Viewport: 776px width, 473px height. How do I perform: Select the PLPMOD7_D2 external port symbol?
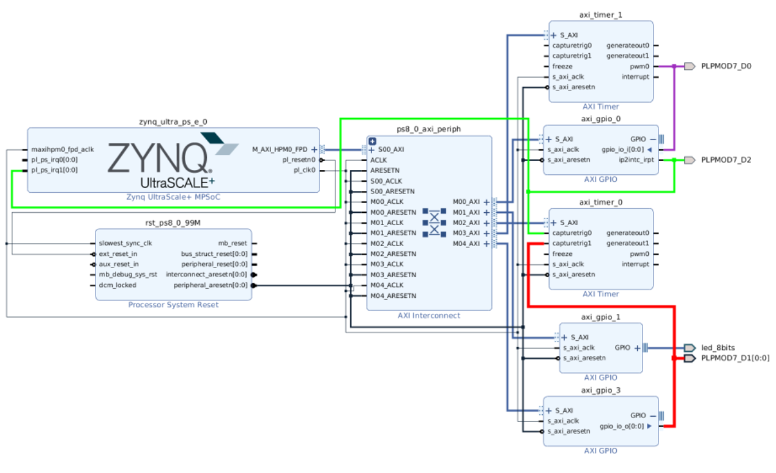pos(690,160)
